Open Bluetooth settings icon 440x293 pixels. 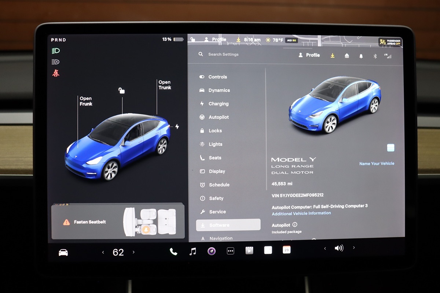[375, 56]
